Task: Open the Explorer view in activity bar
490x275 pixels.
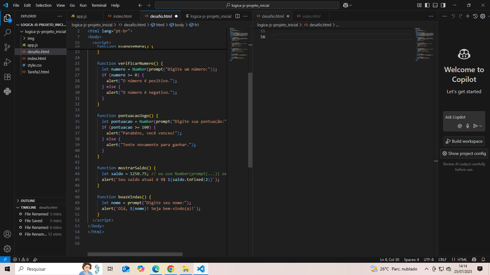Action: point(7,18)
